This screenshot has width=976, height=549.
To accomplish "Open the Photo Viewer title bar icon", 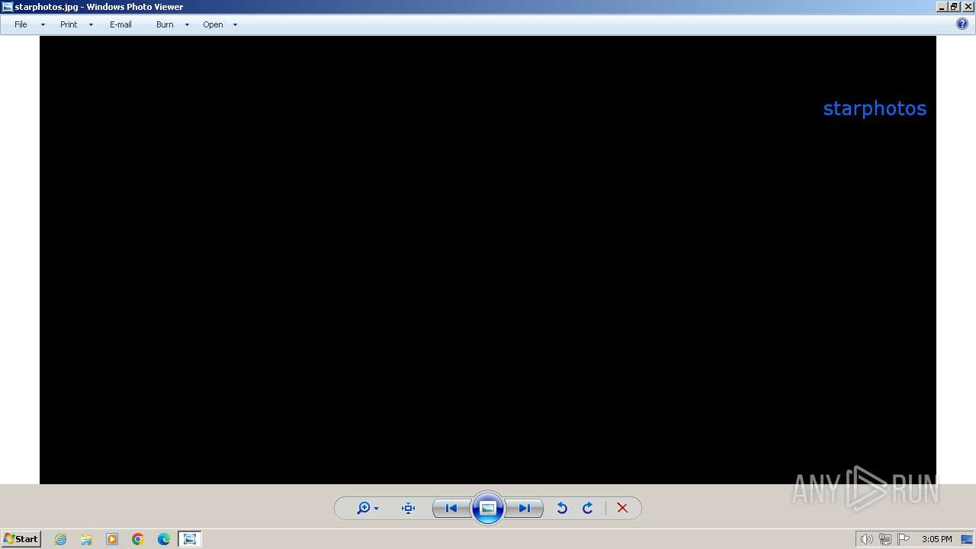I will (8, 7).
